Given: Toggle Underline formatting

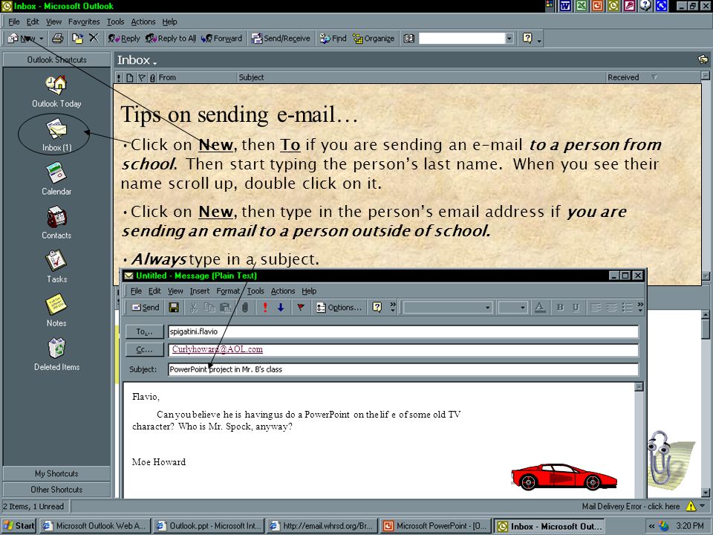Looking at the screenshot, I should click(576, 308).
